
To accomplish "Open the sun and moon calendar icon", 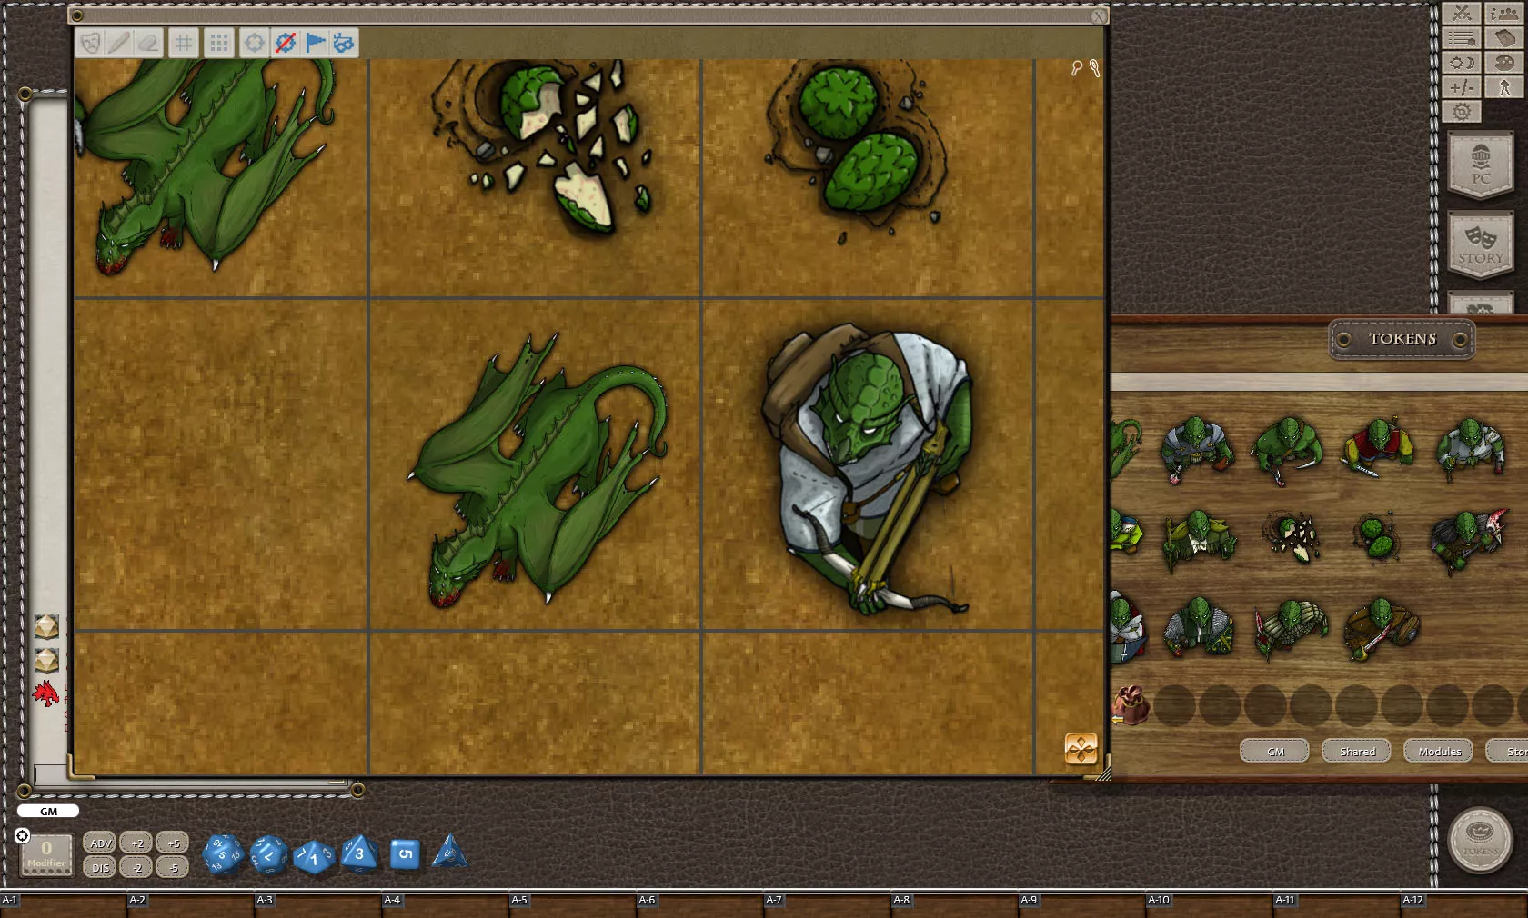I will pyautogui.click(x=1462, y=63).
